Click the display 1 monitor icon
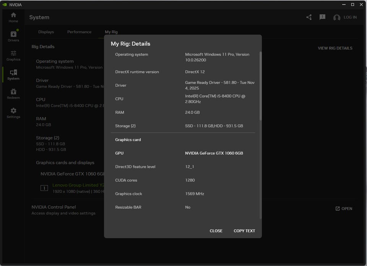The image size is (367, 266). tap(44, 188)
